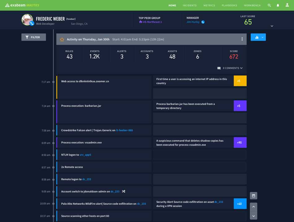
Task: Open the user account profile icon
Action: (x=287, y=5)
